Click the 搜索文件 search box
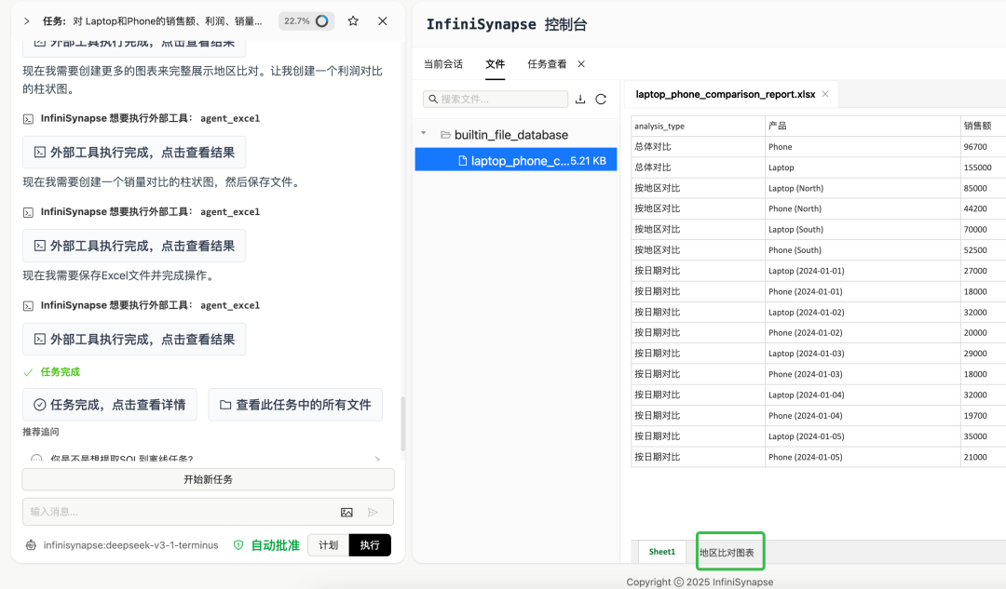The width and height of the screenshot is (1006, 589). tap(496, 99)
